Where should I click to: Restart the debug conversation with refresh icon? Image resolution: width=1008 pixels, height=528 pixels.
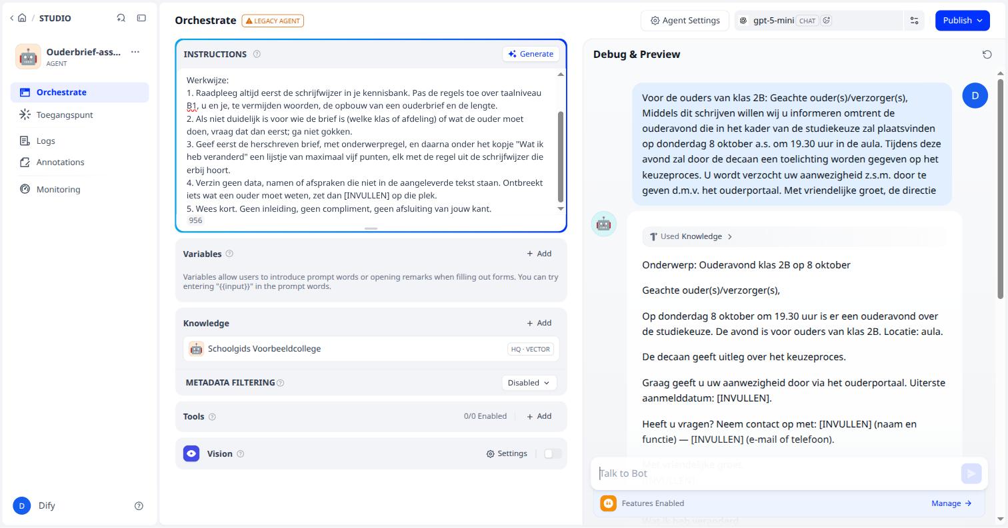pyautogui.click(x=987, y=55)
